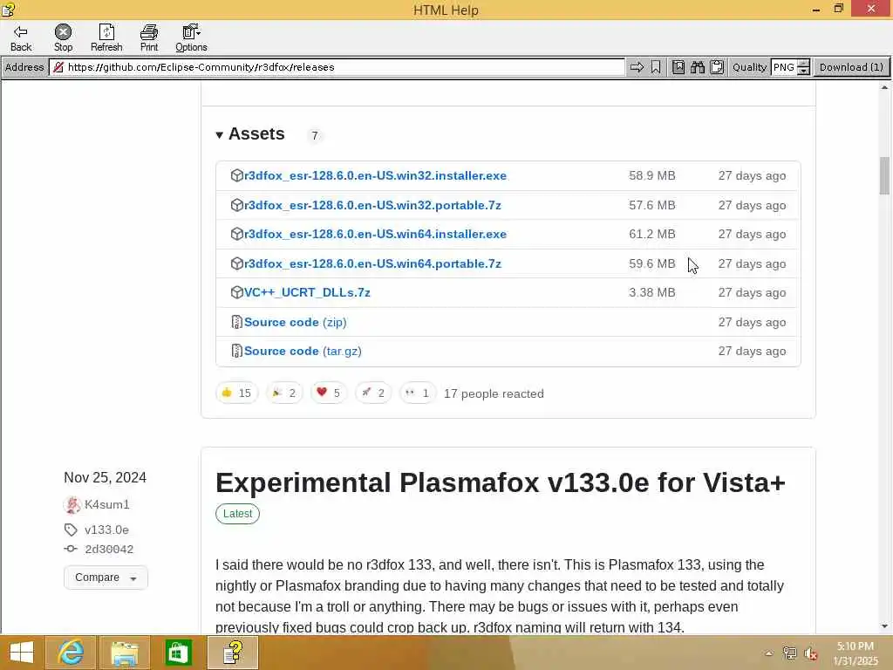The image size is (893, 670).
Task: Open K4sum1 author profile link
Action: coord(107,505)
